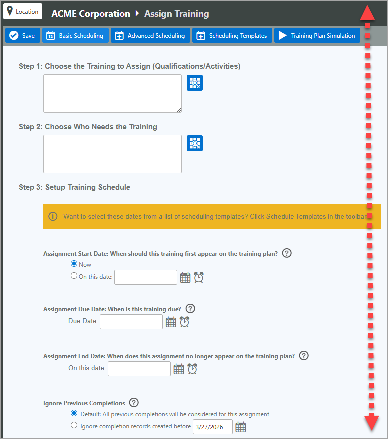This screenshot has height=439, width=388.
Task: Click the 3/27/2026 date field
Action: [213, 427]
